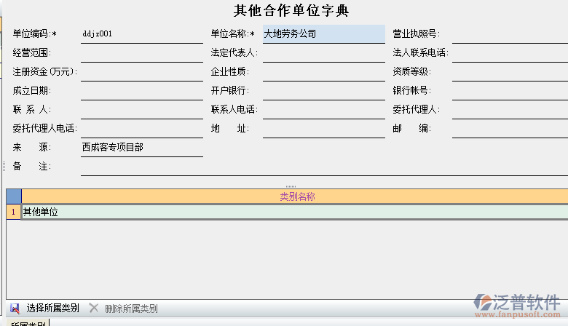Click the 邮编 input field

coord(510,129)
